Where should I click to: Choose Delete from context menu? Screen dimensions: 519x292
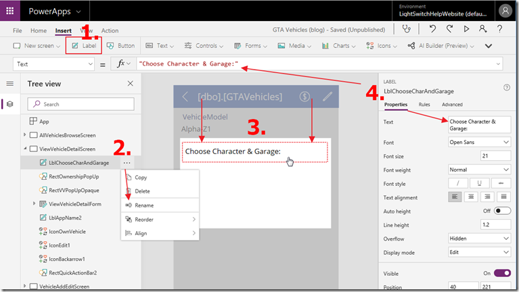160,191
